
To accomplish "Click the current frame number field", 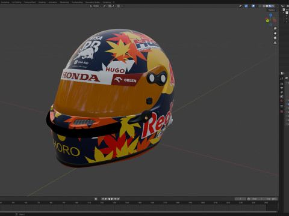I will 240,199.
